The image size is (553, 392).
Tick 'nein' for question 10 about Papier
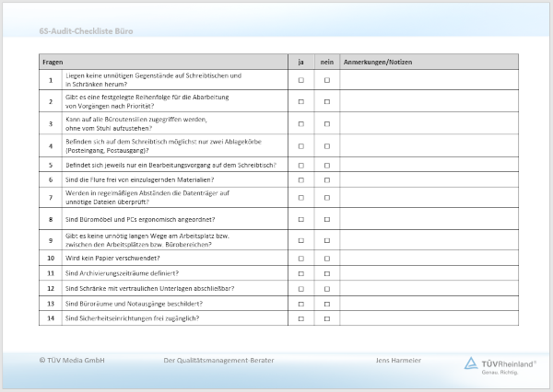pos(327,259)
